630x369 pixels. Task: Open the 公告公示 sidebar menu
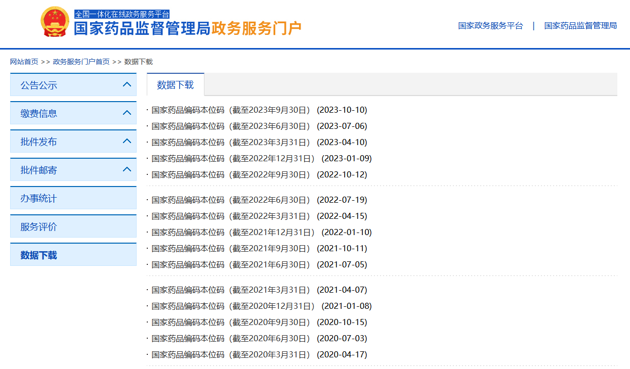(73, 85)
